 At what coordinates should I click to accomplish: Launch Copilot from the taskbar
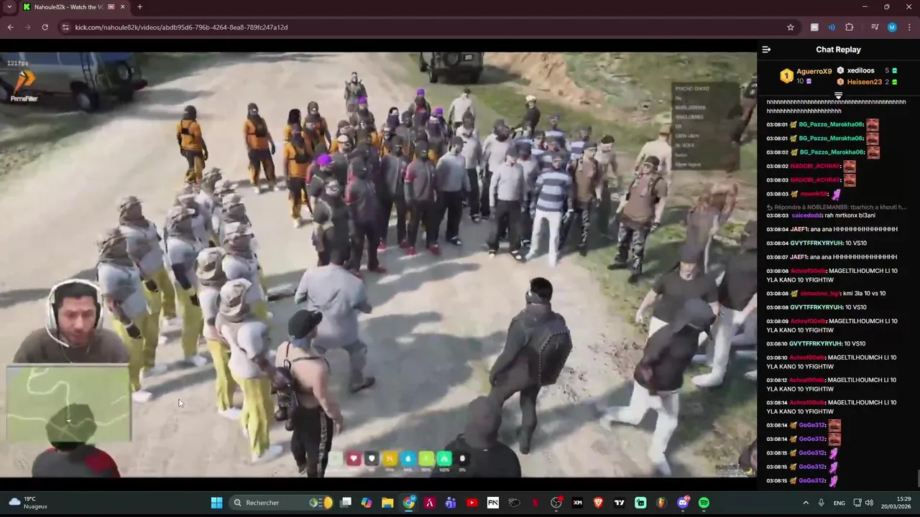point(367,503)
